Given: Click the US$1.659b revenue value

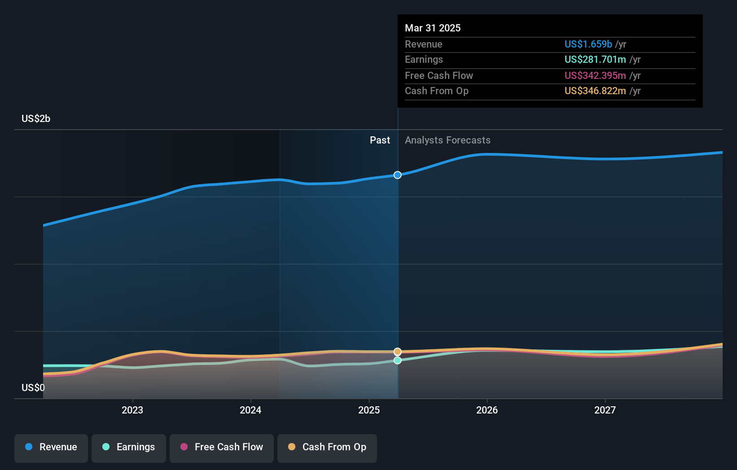Looking at the screenshot, I should tap(588, 44).
